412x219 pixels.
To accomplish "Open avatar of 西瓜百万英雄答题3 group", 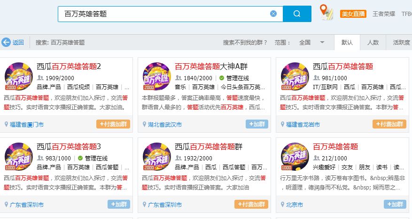I will (x=19, y=157).
